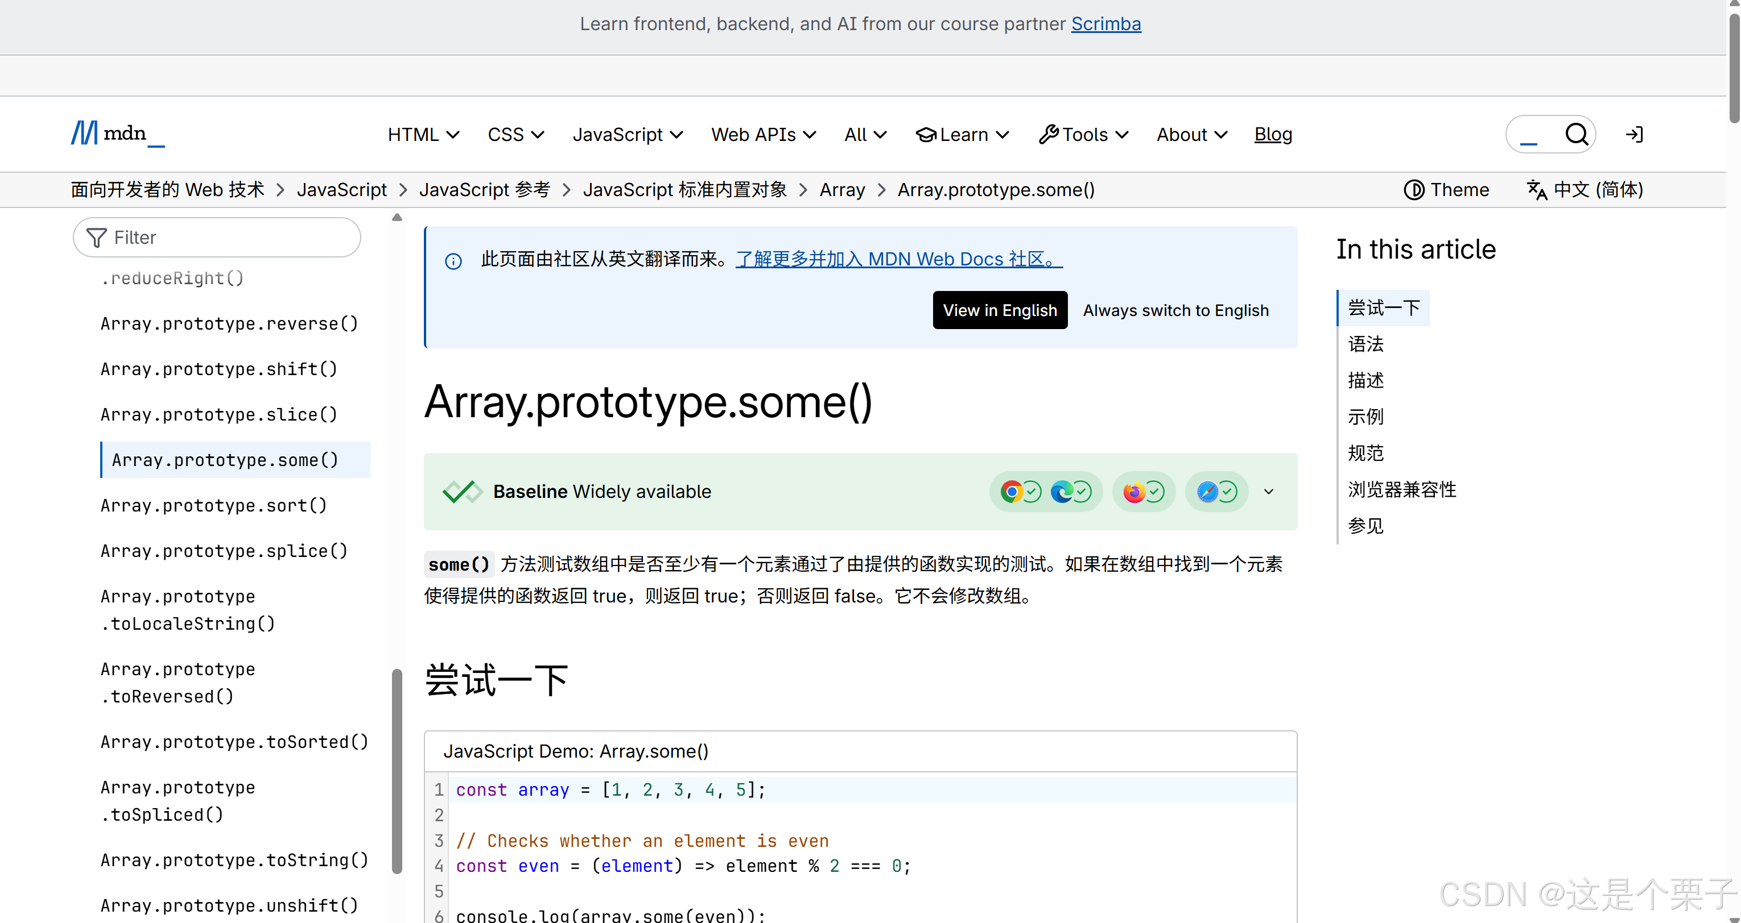
Task: Expand the Baseline availability details chevron
Action: point(1269,492)
